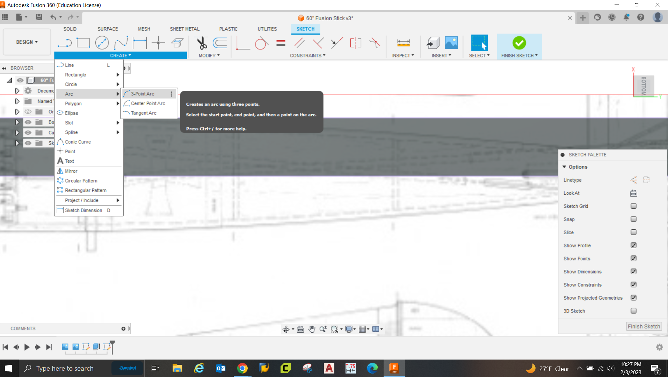Enable the Sketch Grid checkbox
The height and width of the screenshot is (377, 668).
pos(633,206)
